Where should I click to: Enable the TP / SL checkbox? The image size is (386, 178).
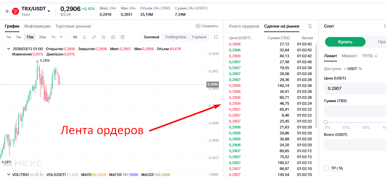tap(326, 168)
